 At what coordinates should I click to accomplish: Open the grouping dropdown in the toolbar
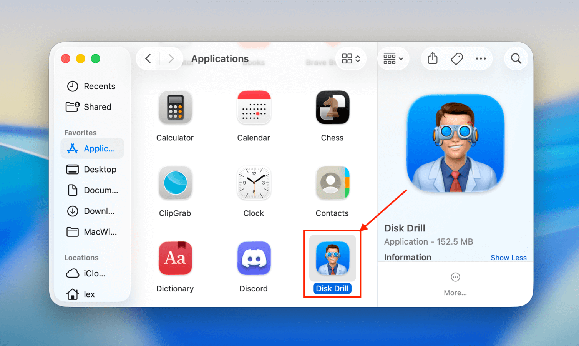click(393, 58)
